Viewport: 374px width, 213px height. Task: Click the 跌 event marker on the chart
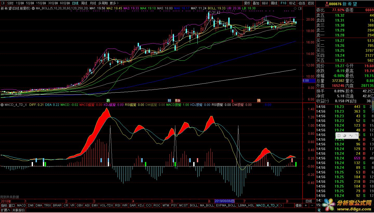click(108, 100)
